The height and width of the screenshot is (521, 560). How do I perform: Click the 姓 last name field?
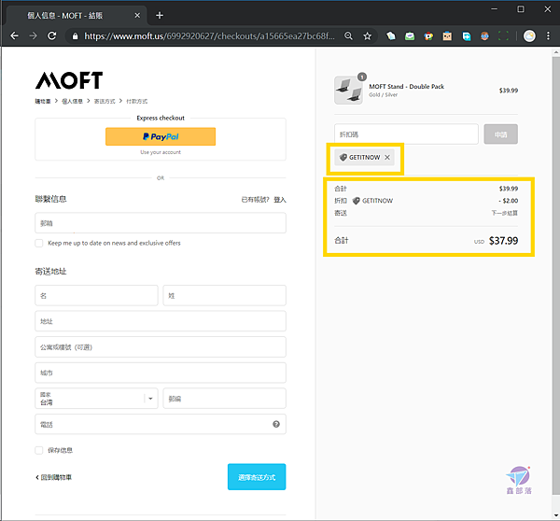[x=225, y=296]
